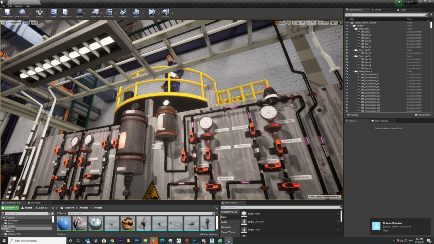The width and height of the screenshot is (434, 244).
Task: Select the scale gizmo in viewport
Action: pos(285,23)
